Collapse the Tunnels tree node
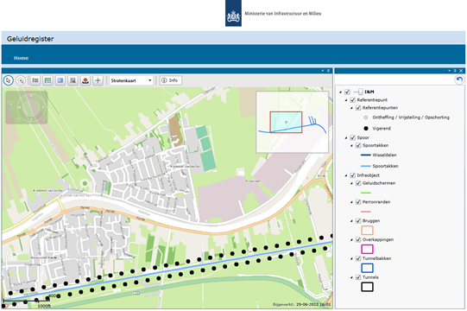This screenshot has width=467, height=311. [x=351, y=277]
